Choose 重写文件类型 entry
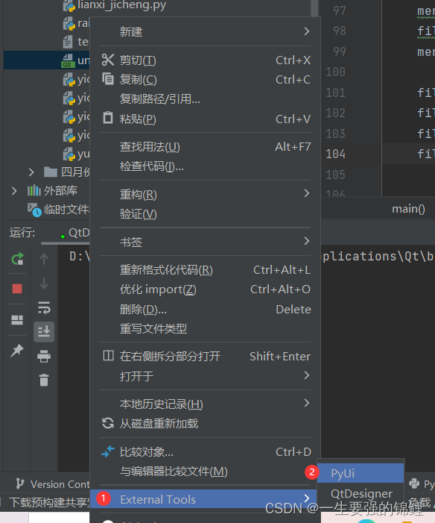The image size is (435, 523). click(x=205, y=329)
